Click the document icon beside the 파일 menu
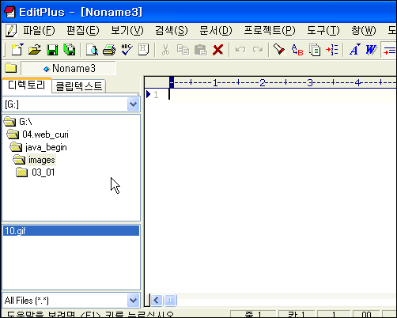 tap(11, 30)
